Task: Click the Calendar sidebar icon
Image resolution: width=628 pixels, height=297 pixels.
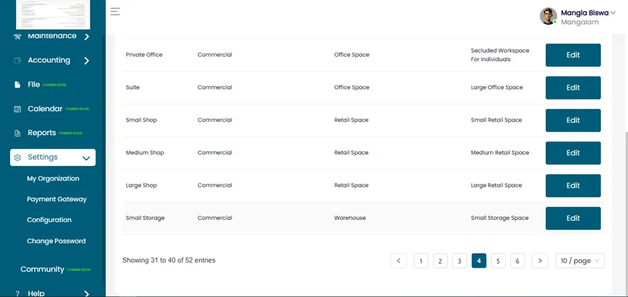Action: (x=17, y=109)
